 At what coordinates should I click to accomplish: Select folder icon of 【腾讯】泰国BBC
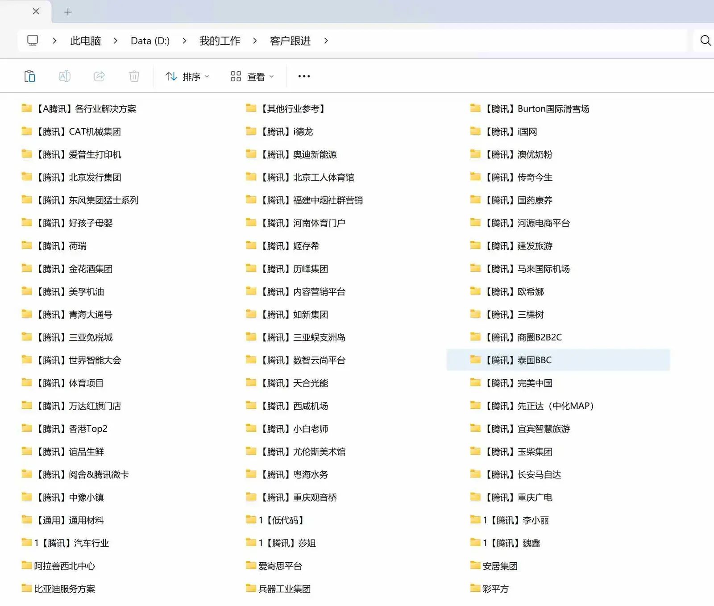point(476,359)
